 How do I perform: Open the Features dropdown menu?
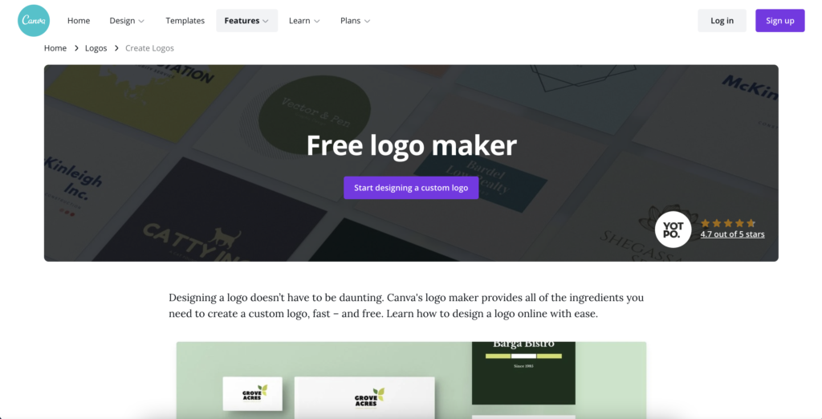247,20
